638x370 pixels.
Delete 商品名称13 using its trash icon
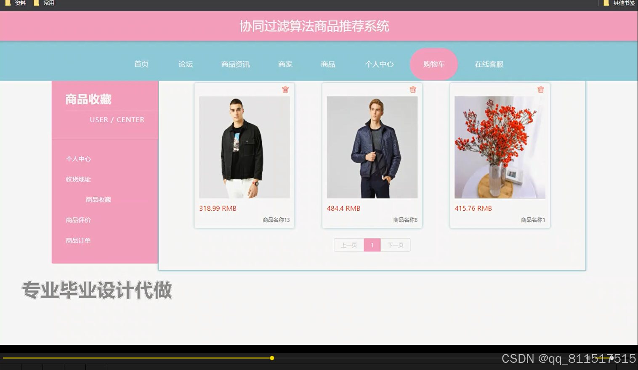[285, 89]
